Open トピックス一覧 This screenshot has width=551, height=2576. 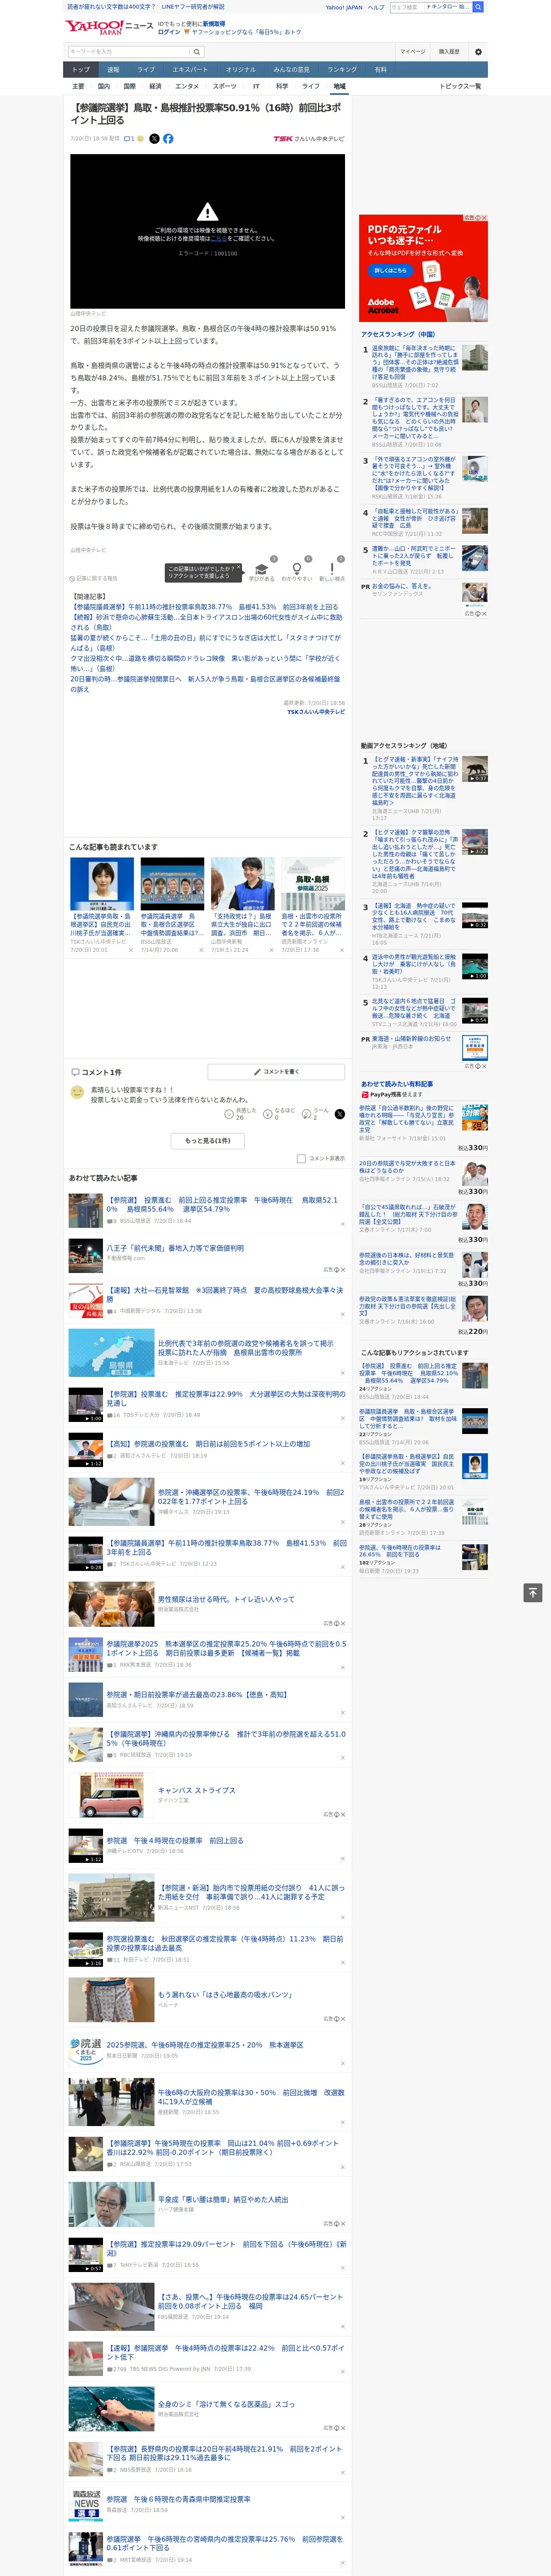(460, 86)
